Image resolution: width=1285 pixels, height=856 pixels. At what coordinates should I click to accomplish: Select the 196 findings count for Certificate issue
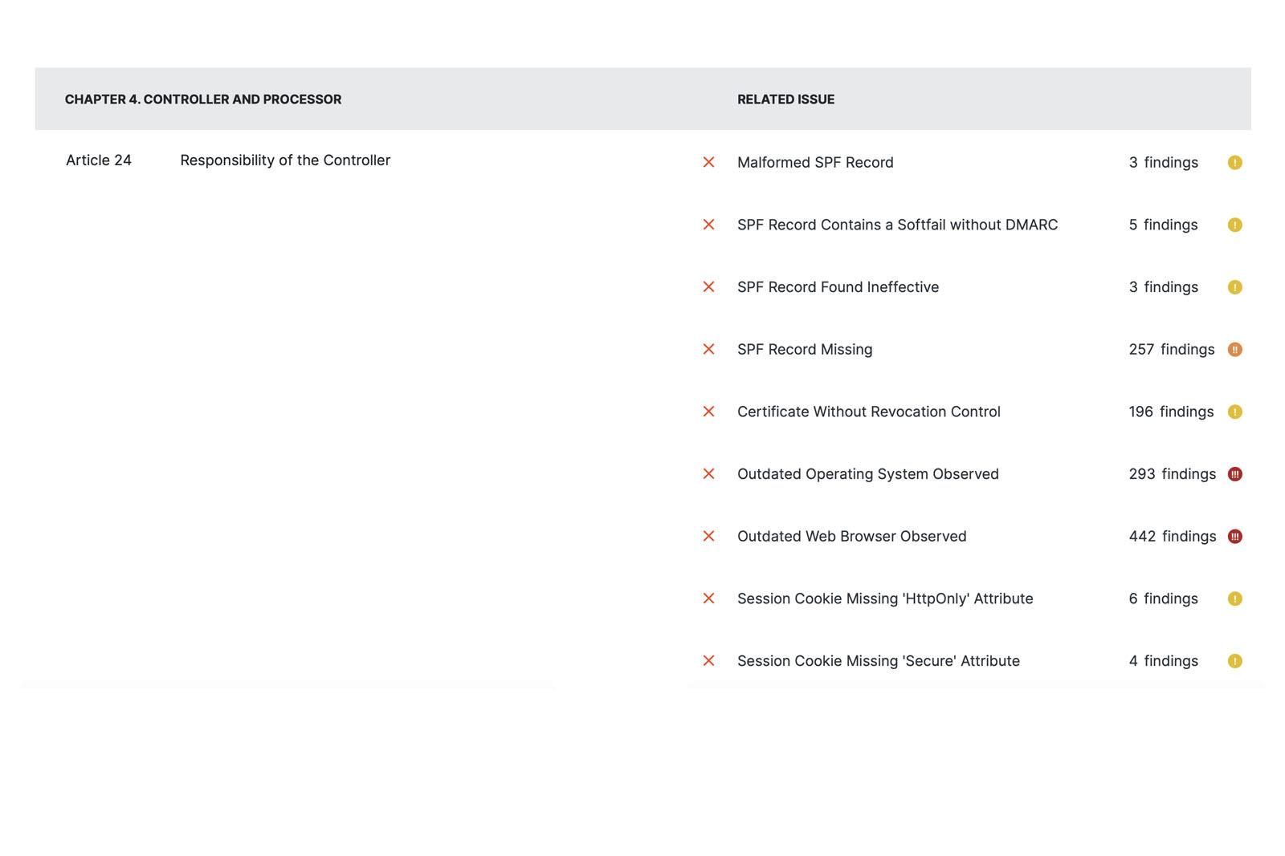click(x=1171, y=412)
